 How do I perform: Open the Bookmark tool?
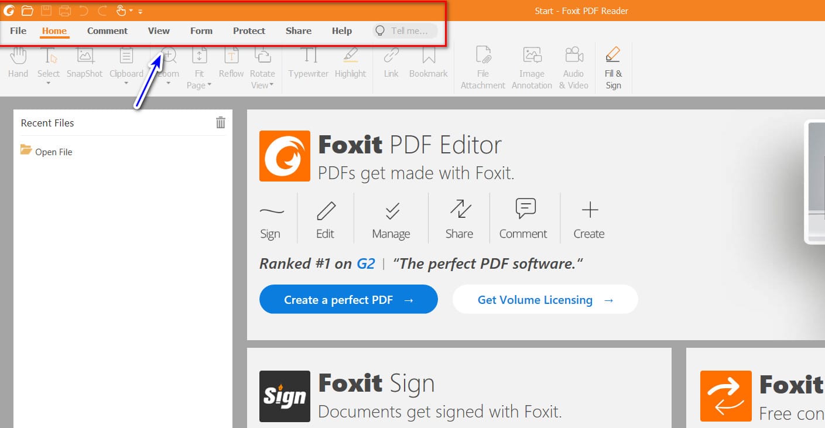pos(429,63)
